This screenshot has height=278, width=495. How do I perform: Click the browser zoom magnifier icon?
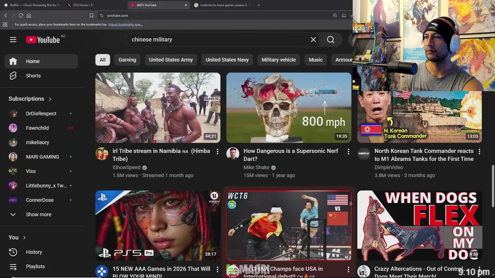point(335,15)
